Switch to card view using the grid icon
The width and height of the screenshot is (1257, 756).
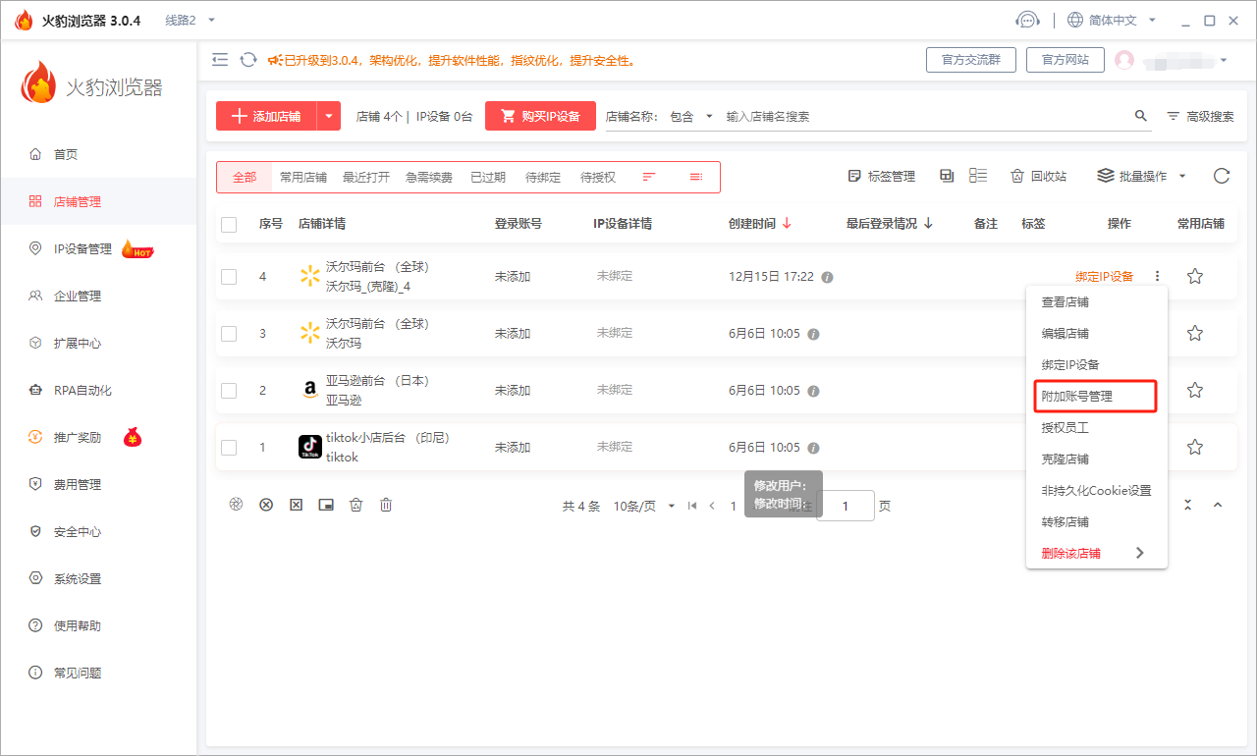click(947, 175)
